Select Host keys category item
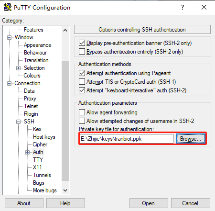The image size is (215, 211). (44, 137)
